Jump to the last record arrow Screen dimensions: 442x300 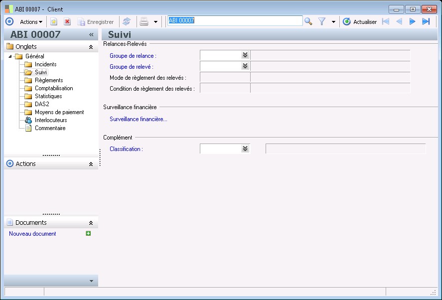426,21
